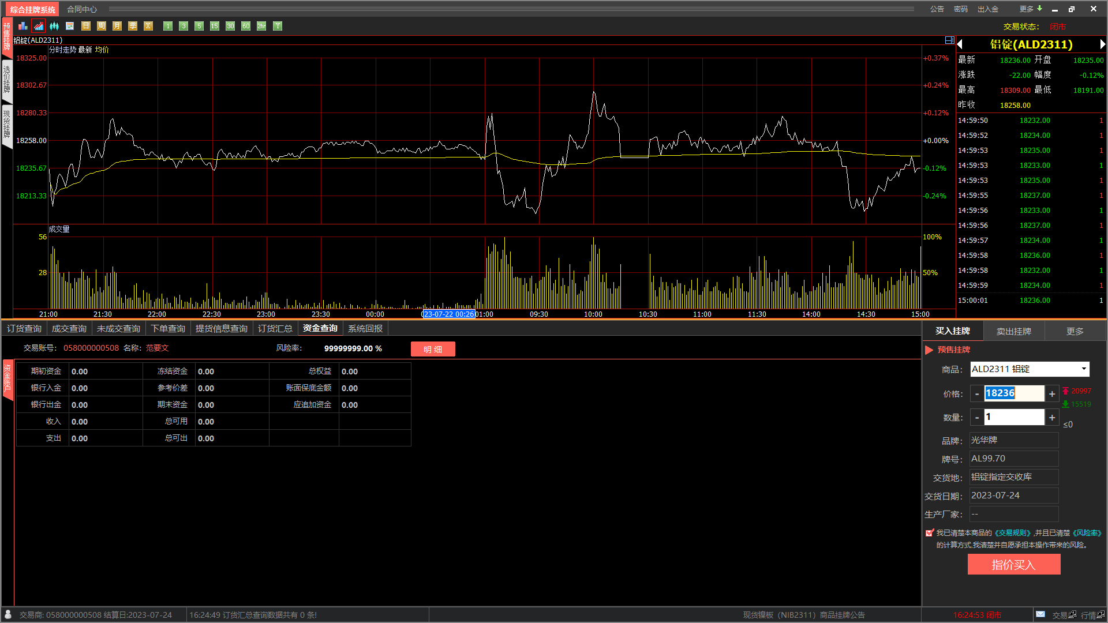Click the orange X period icon
This screenshot has height=623, width=1108.
(148, 26)
